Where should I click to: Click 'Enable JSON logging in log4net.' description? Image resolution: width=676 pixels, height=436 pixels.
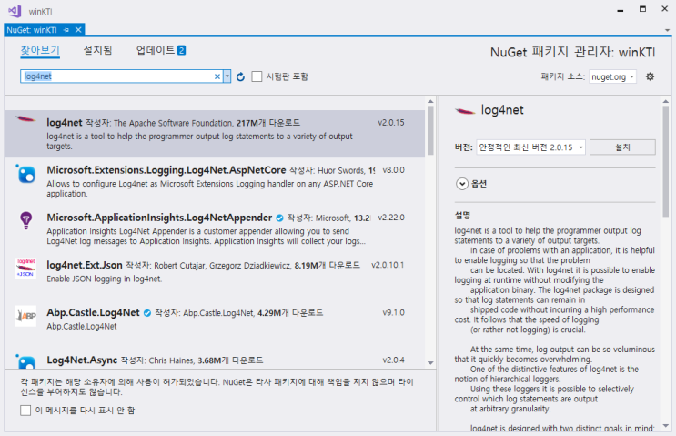(105, 279)
